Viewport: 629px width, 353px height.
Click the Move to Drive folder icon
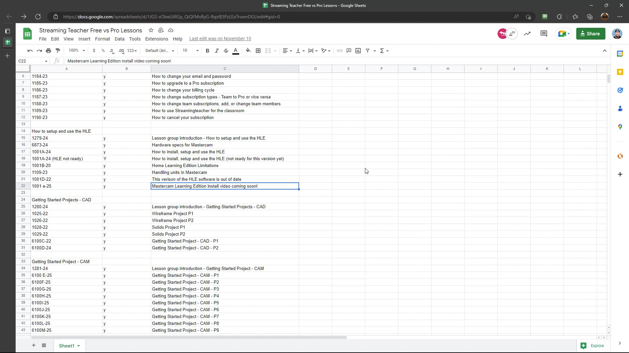click(x=161, y=30)
